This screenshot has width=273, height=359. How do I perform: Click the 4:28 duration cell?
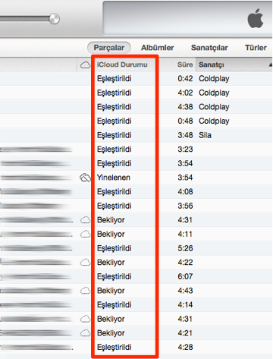pyautogui.click(x=185, y=347)
